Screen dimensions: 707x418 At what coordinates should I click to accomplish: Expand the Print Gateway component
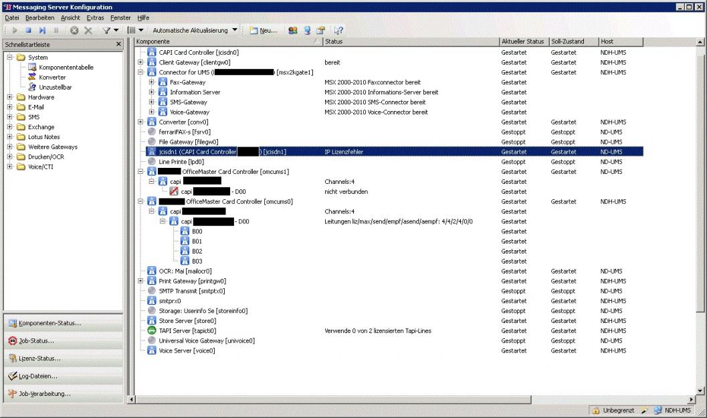(x=141, y=281)
